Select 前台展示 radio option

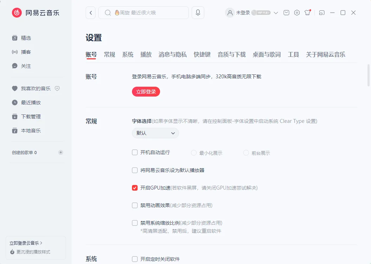click(246, 153)
